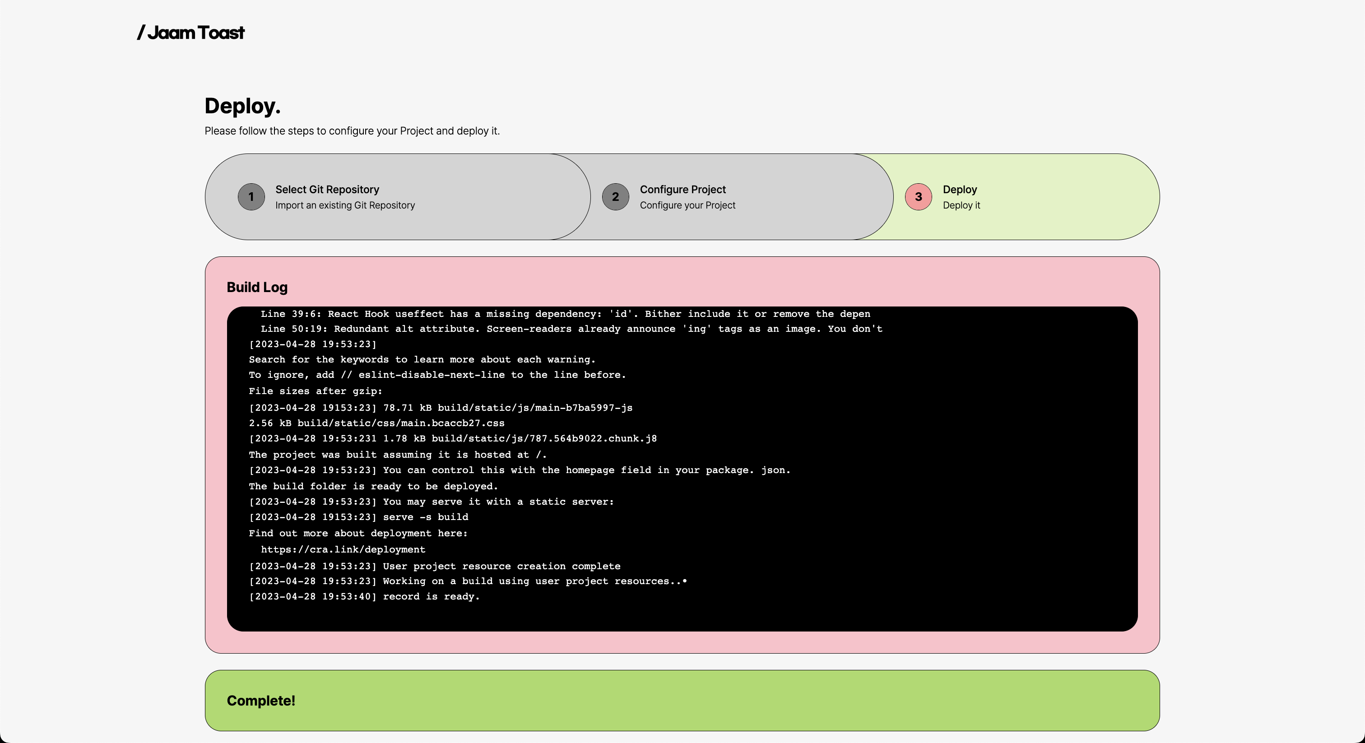The width and height of the screenshot is (1365, 743).
Task: Click 'File sizes after gzip:' log line
Action: pyautogui.click(x=315, y=391)
